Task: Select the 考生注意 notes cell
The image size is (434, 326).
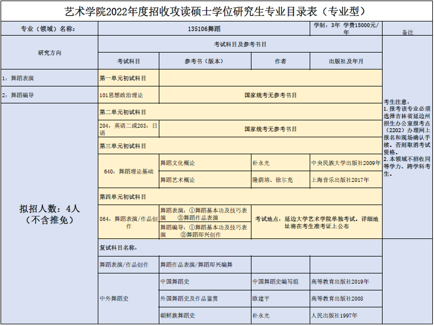Action: coord(407,137)
